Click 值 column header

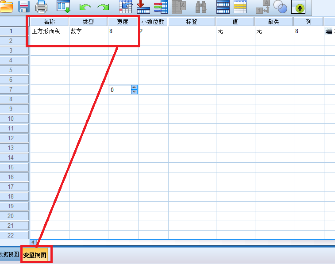[235, 22]
